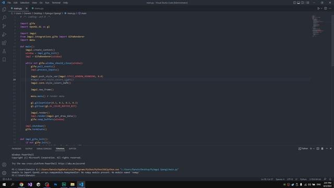Open the bookmark-shaped activity bar icon
The image size is (334, 188).
4,60
